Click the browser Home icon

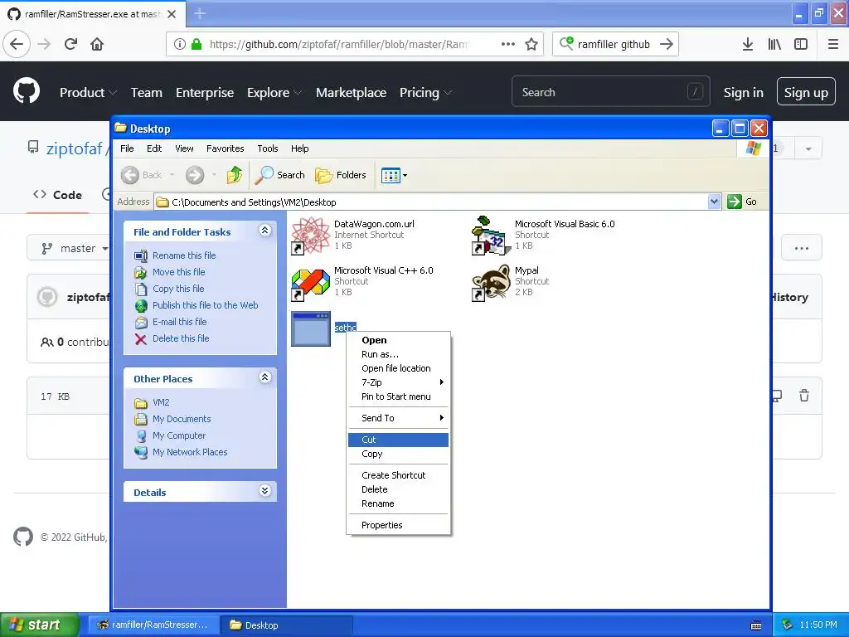[97, 44]
